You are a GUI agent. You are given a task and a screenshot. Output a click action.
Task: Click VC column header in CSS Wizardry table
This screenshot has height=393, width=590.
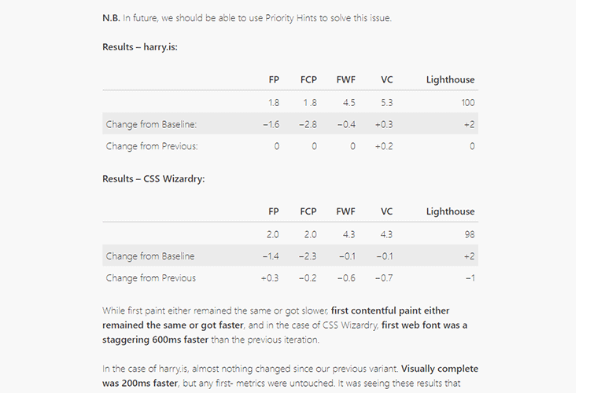386,211
